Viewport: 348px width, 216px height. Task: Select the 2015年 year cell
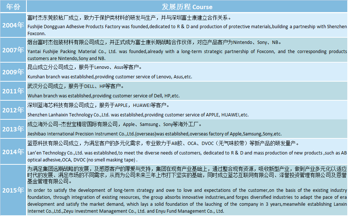tap(13, 190)
